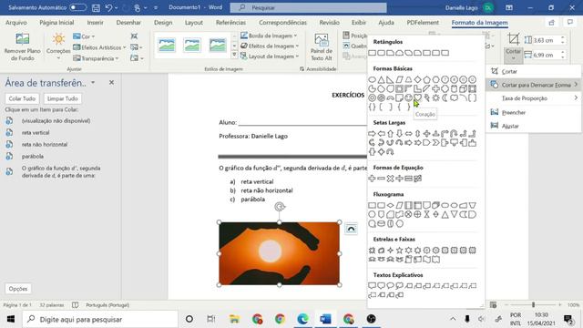Select the sun hands picture in document

tap(280, 253)
